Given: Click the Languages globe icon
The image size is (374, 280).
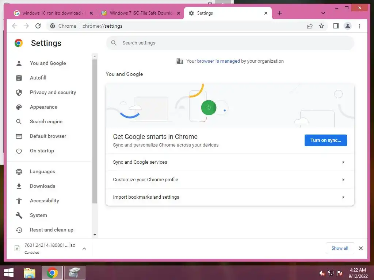Looking at the screenshot, I should (x=19, y=172).
